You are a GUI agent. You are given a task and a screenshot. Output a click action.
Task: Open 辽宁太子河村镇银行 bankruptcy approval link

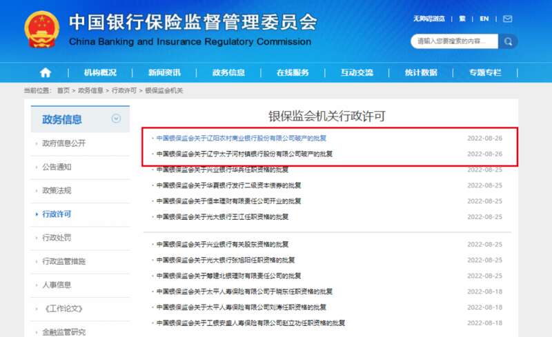coord(244,154)
